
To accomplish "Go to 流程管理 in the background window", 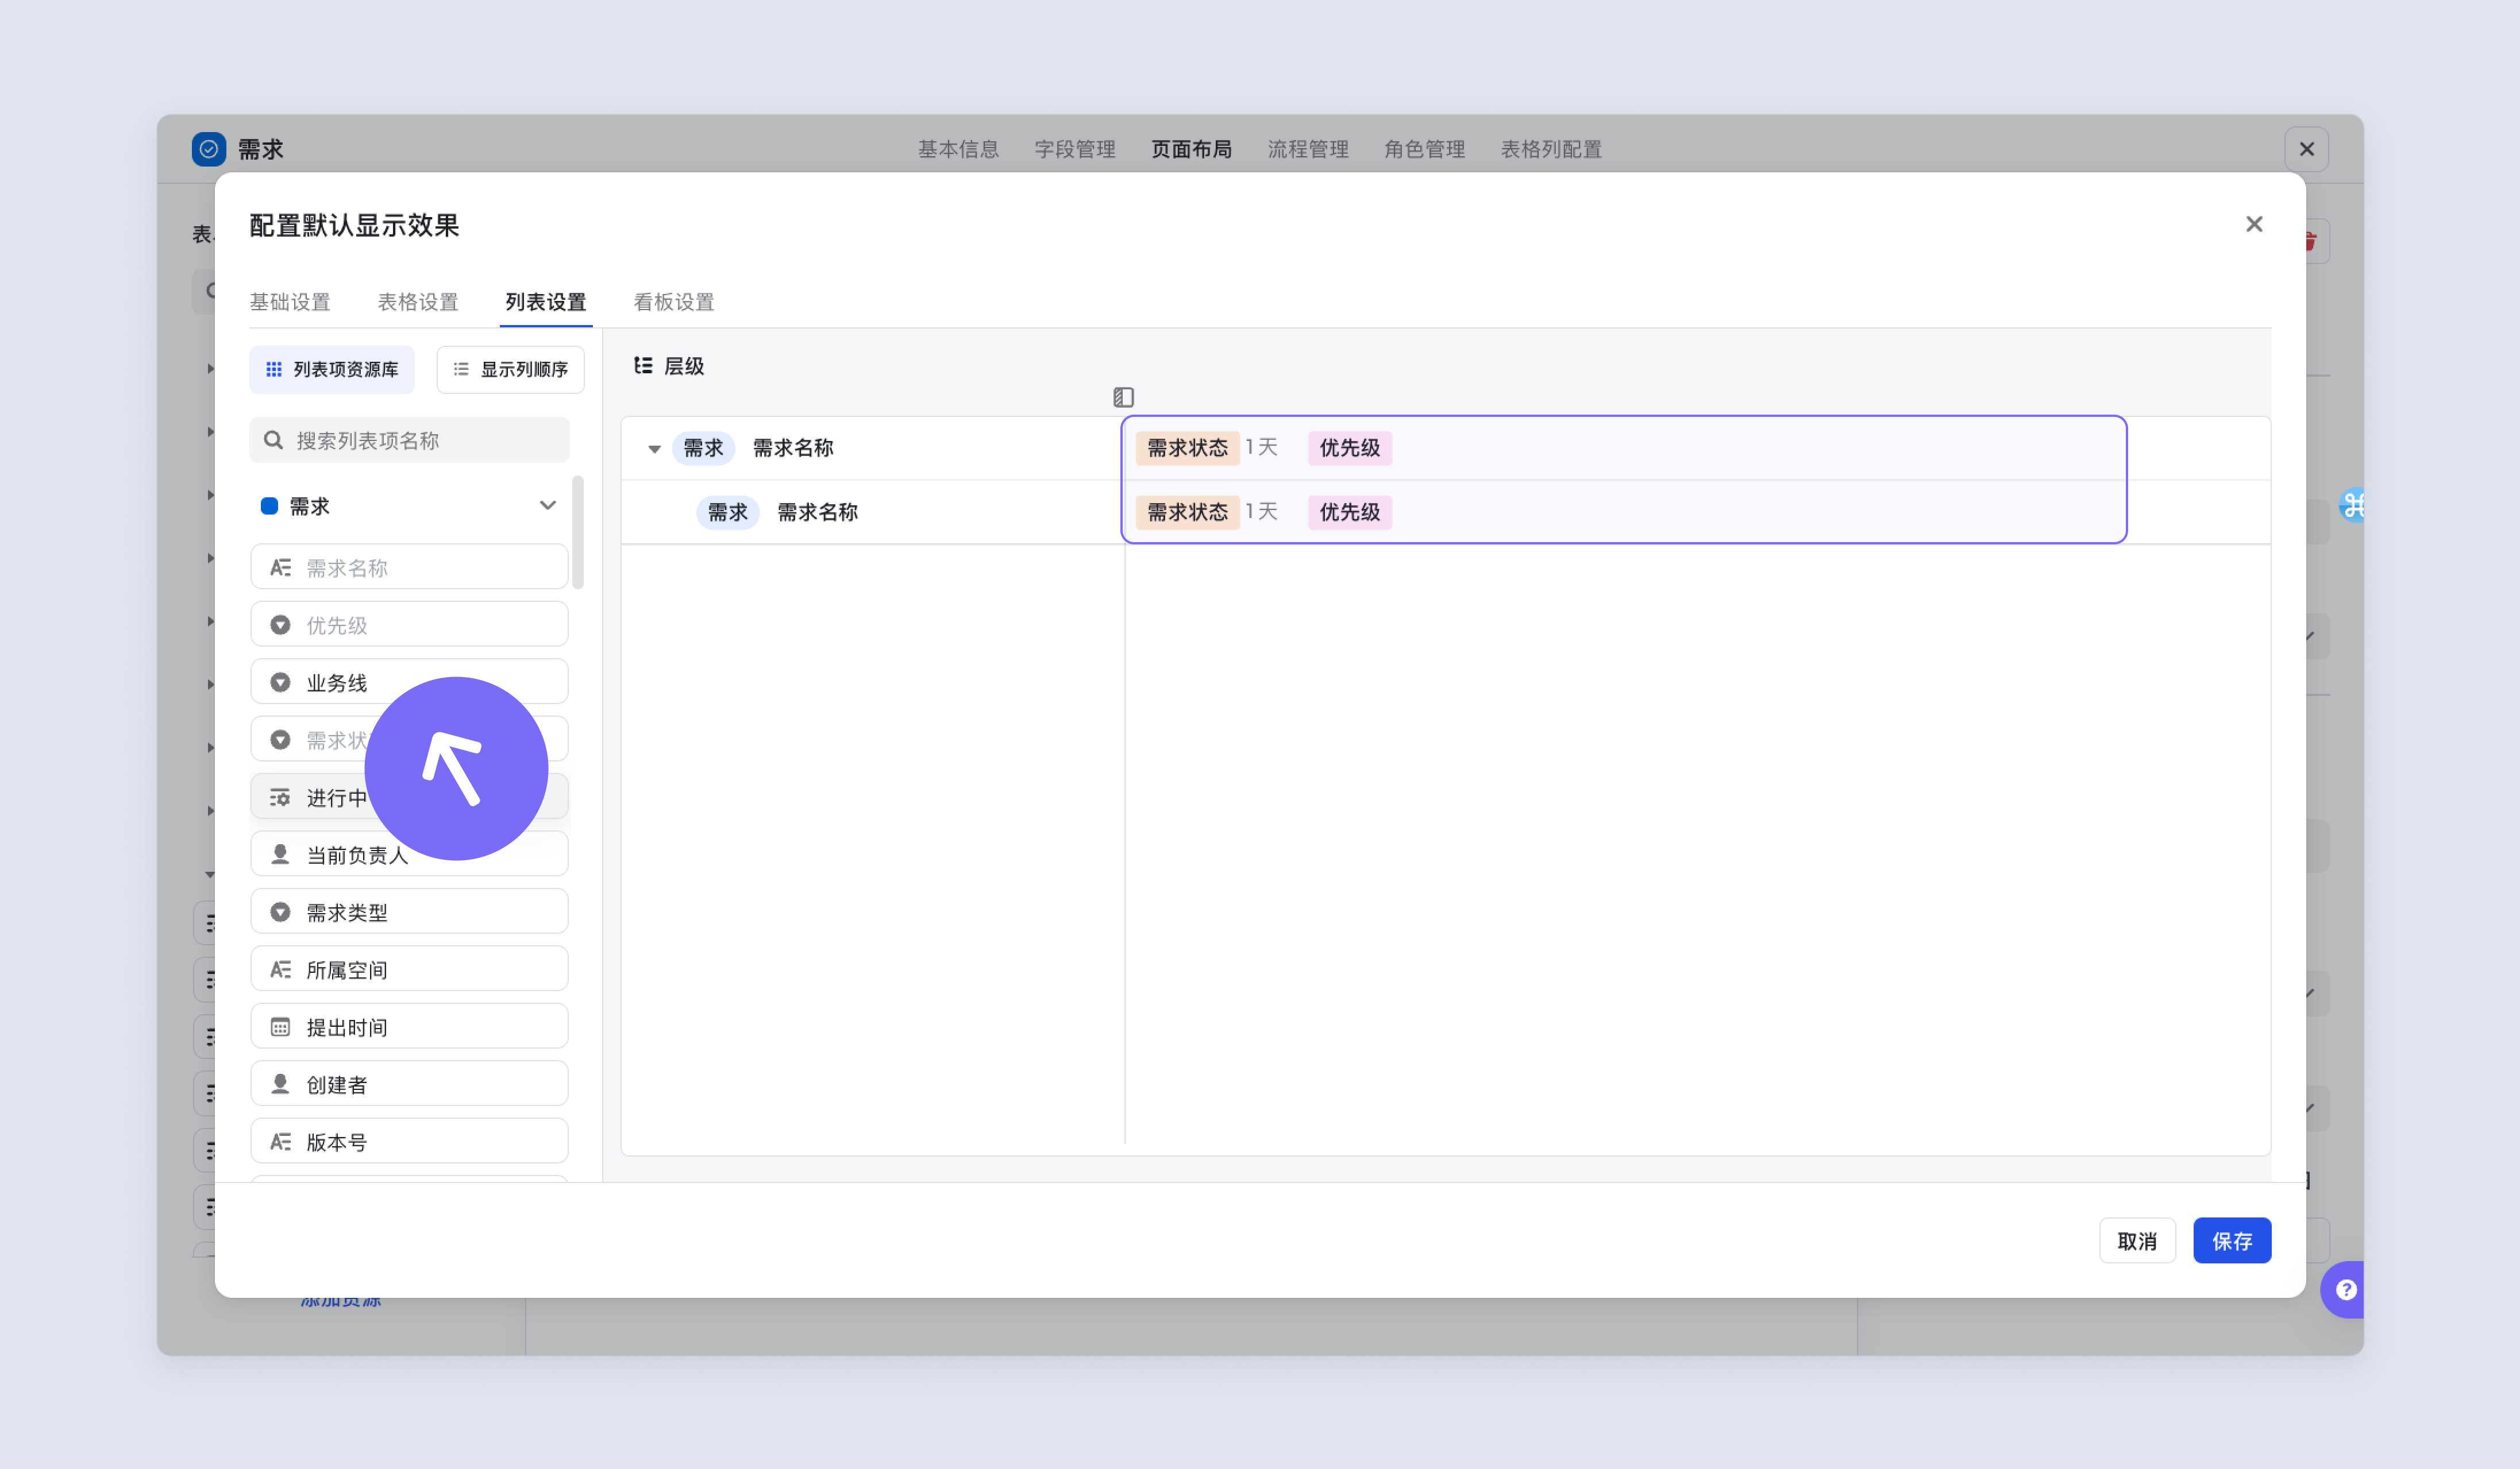I will coord(1308,149).
